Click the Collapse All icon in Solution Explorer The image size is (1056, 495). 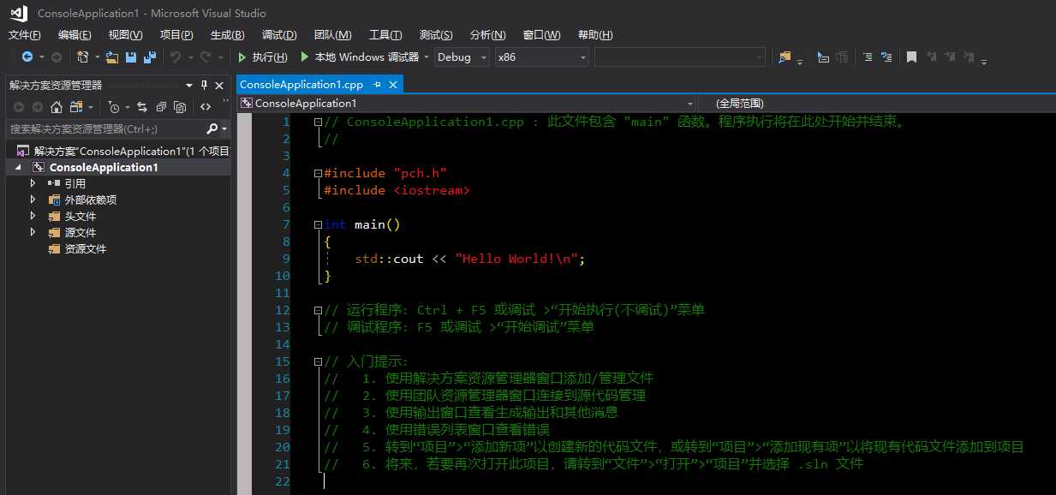(x=160, y=107)
